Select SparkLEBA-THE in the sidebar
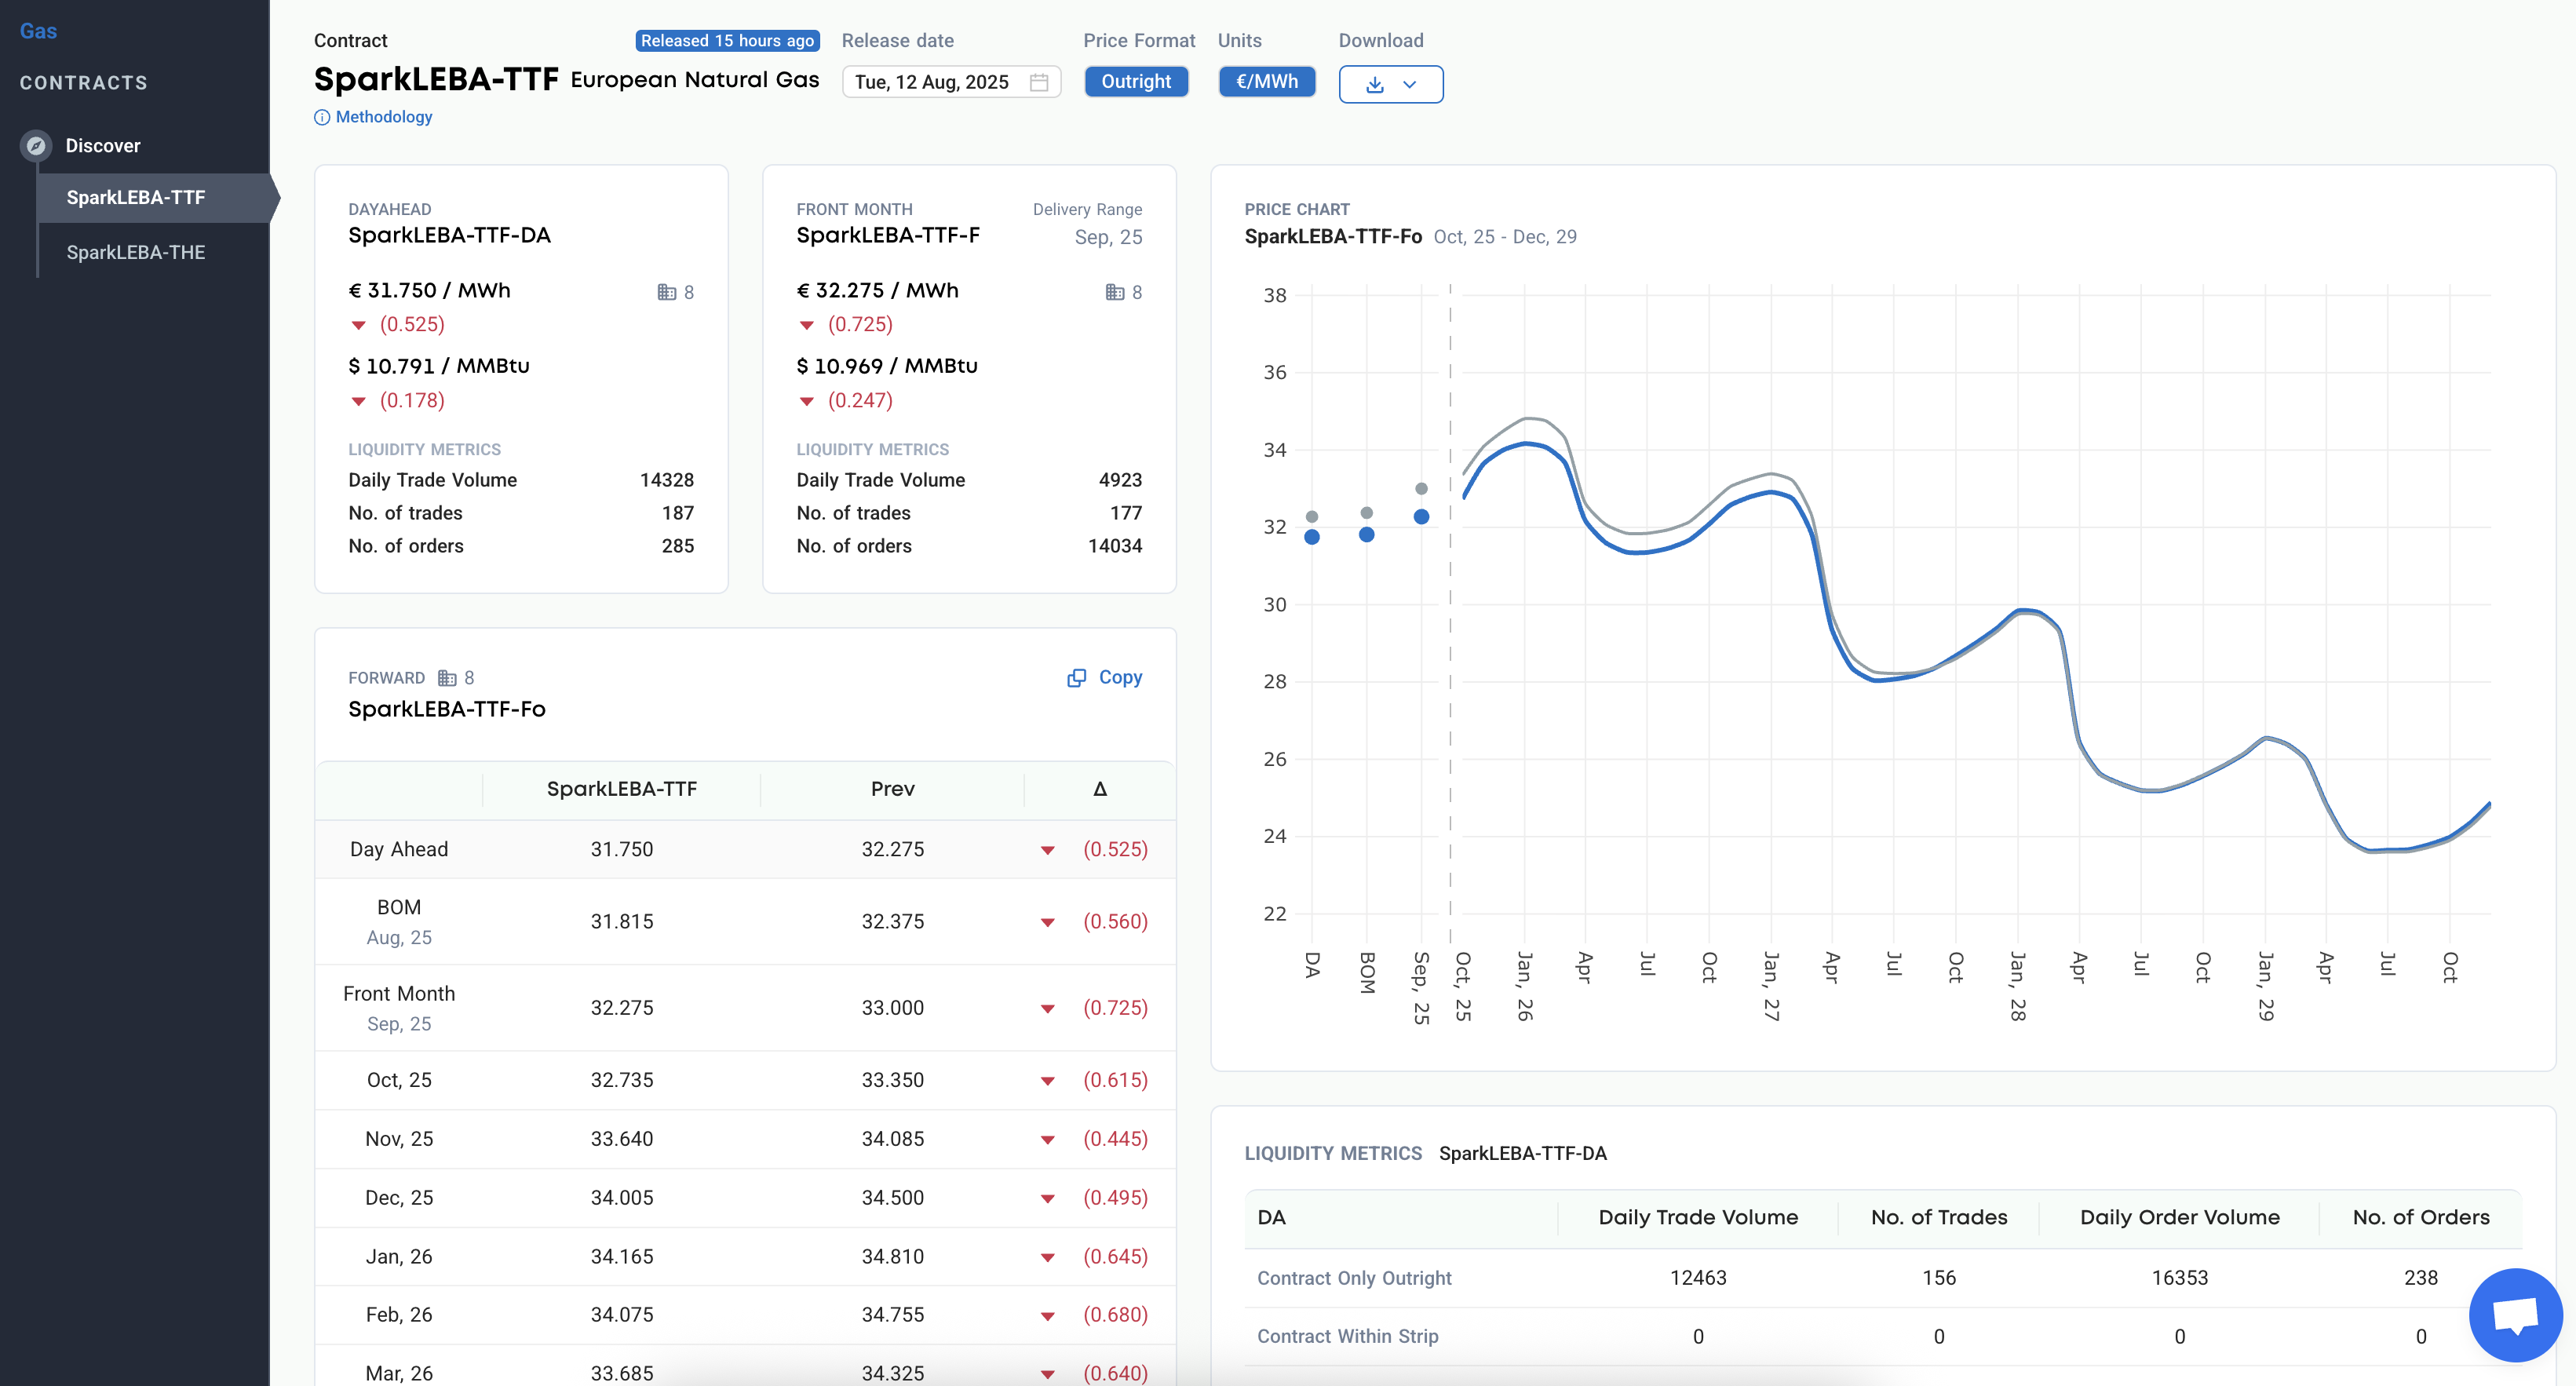Image resolution: width=2576 pixels, height=1386 pixels. 136,252
